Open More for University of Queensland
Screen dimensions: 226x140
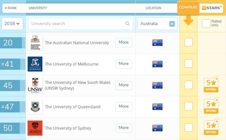(124, 107)
